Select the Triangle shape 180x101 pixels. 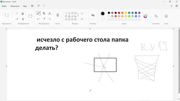(x=72, y=16)
